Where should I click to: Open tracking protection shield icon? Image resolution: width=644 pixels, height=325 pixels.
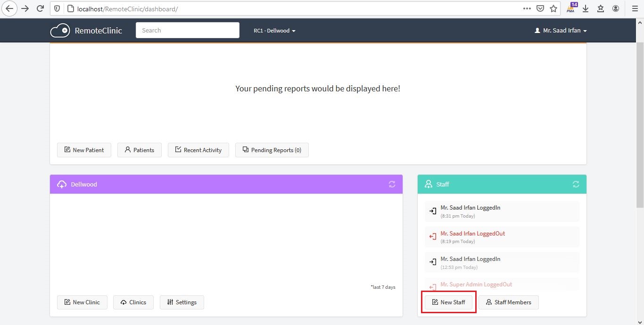pyautogui.click(x=57, y=8)
